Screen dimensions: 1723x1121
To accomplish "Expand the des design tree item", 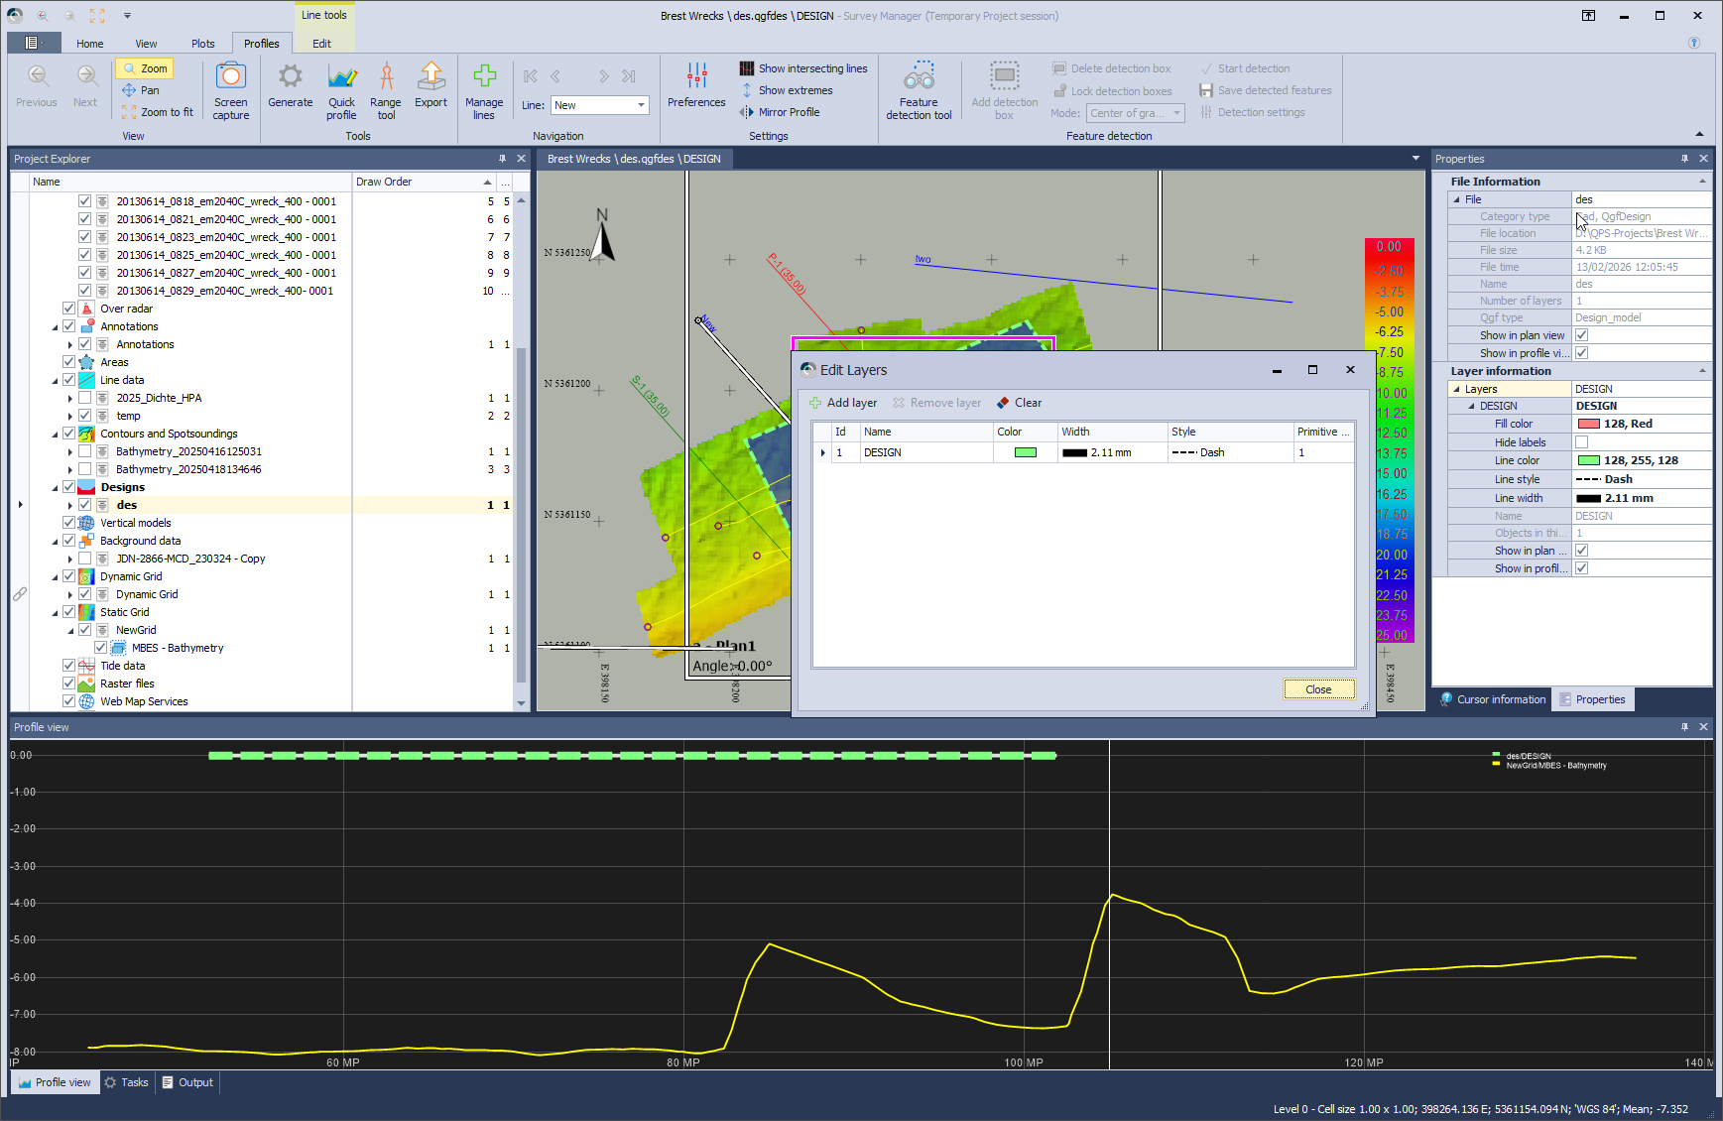I will (70, 505).
